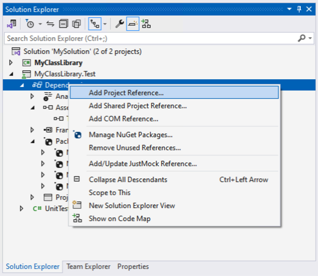Switch between solution and folder views icon
Image resolution: width=318 pixels, height=276 pixels.
click(12, 24)
